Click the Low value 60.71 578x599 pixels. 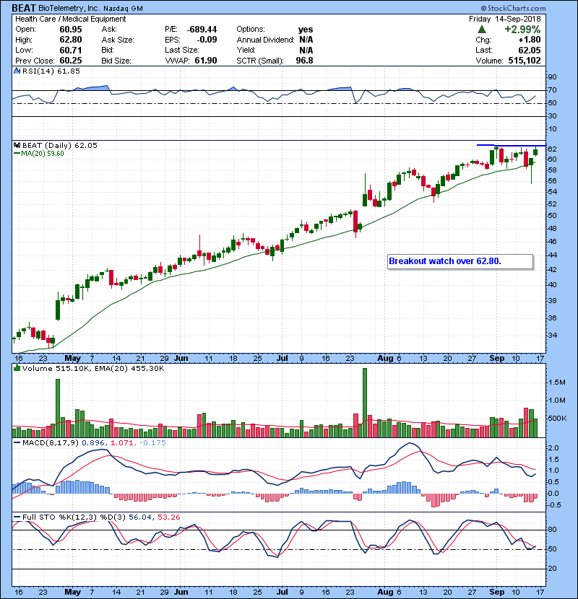pos(70,50)
